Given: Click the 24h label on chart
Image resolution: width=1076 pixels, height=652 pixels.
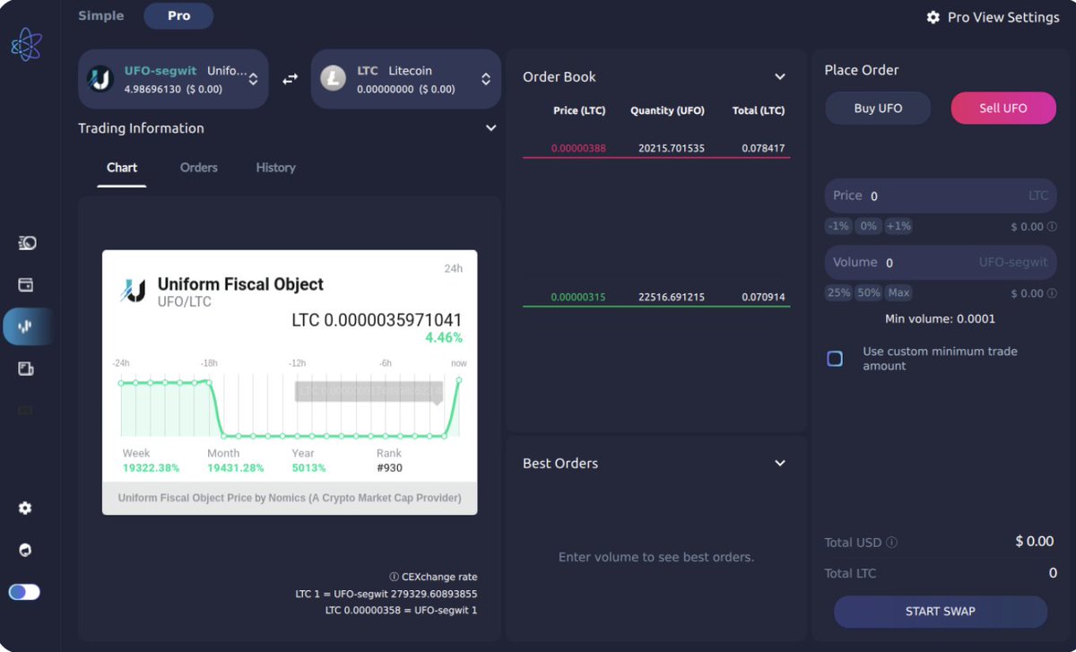Looking at the screenshot, I should tap(454, 268).
